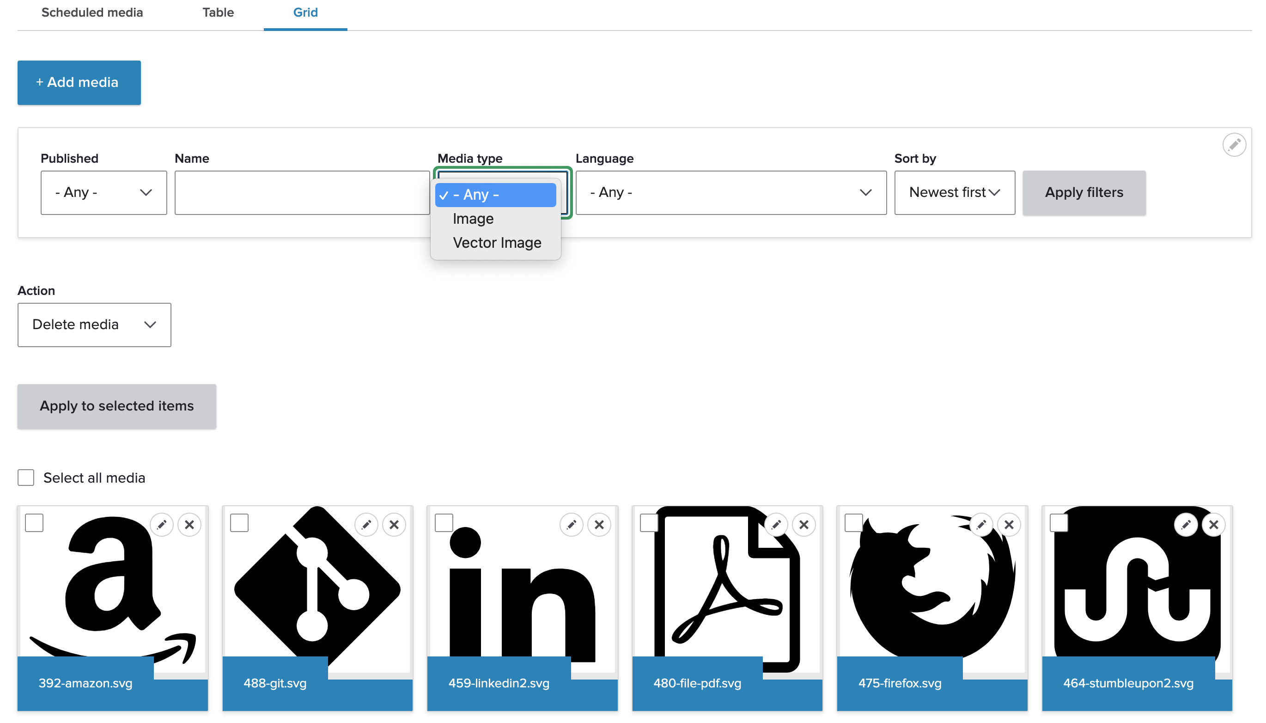Click the Add media button
This screenshot has width=1266, height=723.
[79, 82]
